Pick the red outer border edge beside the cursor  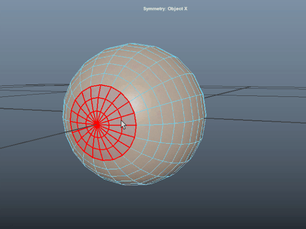(x=136, y=125)
